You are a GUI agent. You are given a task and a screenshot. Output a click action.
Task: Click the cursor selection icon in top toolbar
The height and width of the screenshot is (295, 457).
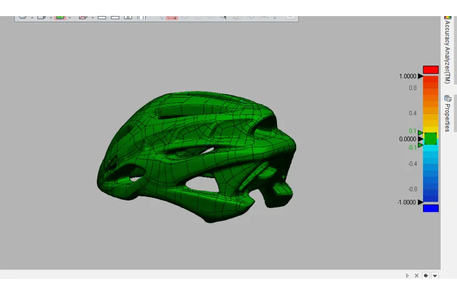coord(224,17)
